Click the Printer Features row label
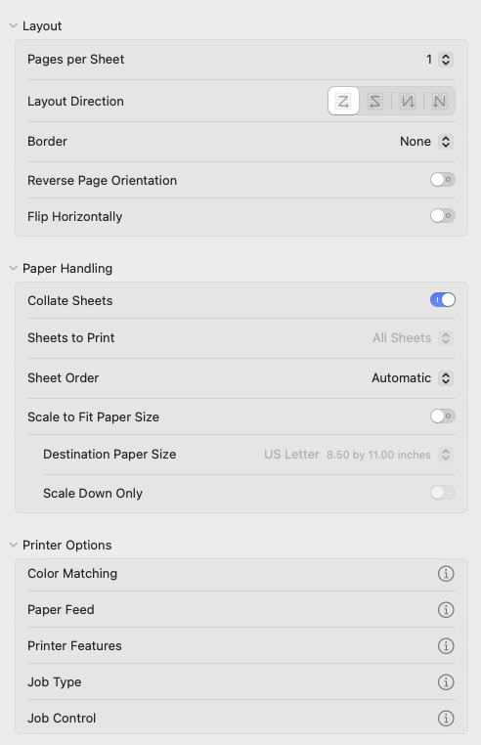This screenshot has height=745, width=481. 74,645
